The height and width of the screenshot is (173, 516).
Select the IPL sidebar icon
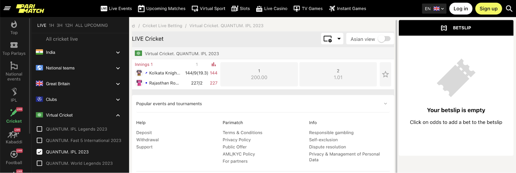pos(14,95)
